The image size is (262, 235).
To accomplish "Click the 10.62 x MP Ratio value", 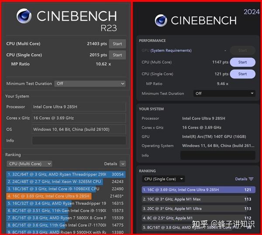I will 103,64.
